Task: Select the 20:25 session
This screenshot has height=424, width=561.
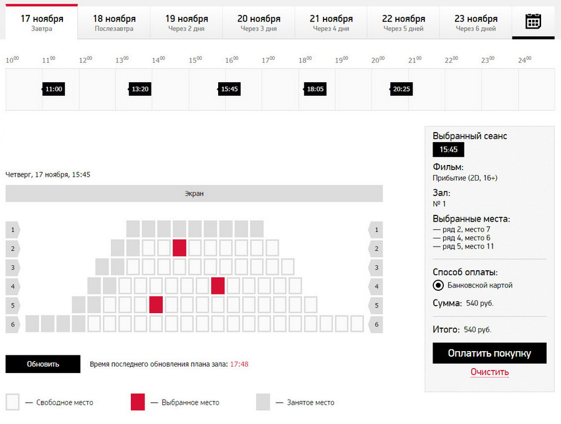Action: pos(401,89)
